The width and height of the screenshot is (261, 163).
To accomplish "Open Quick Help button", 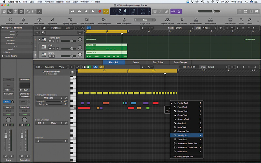I will click(15, 11).
